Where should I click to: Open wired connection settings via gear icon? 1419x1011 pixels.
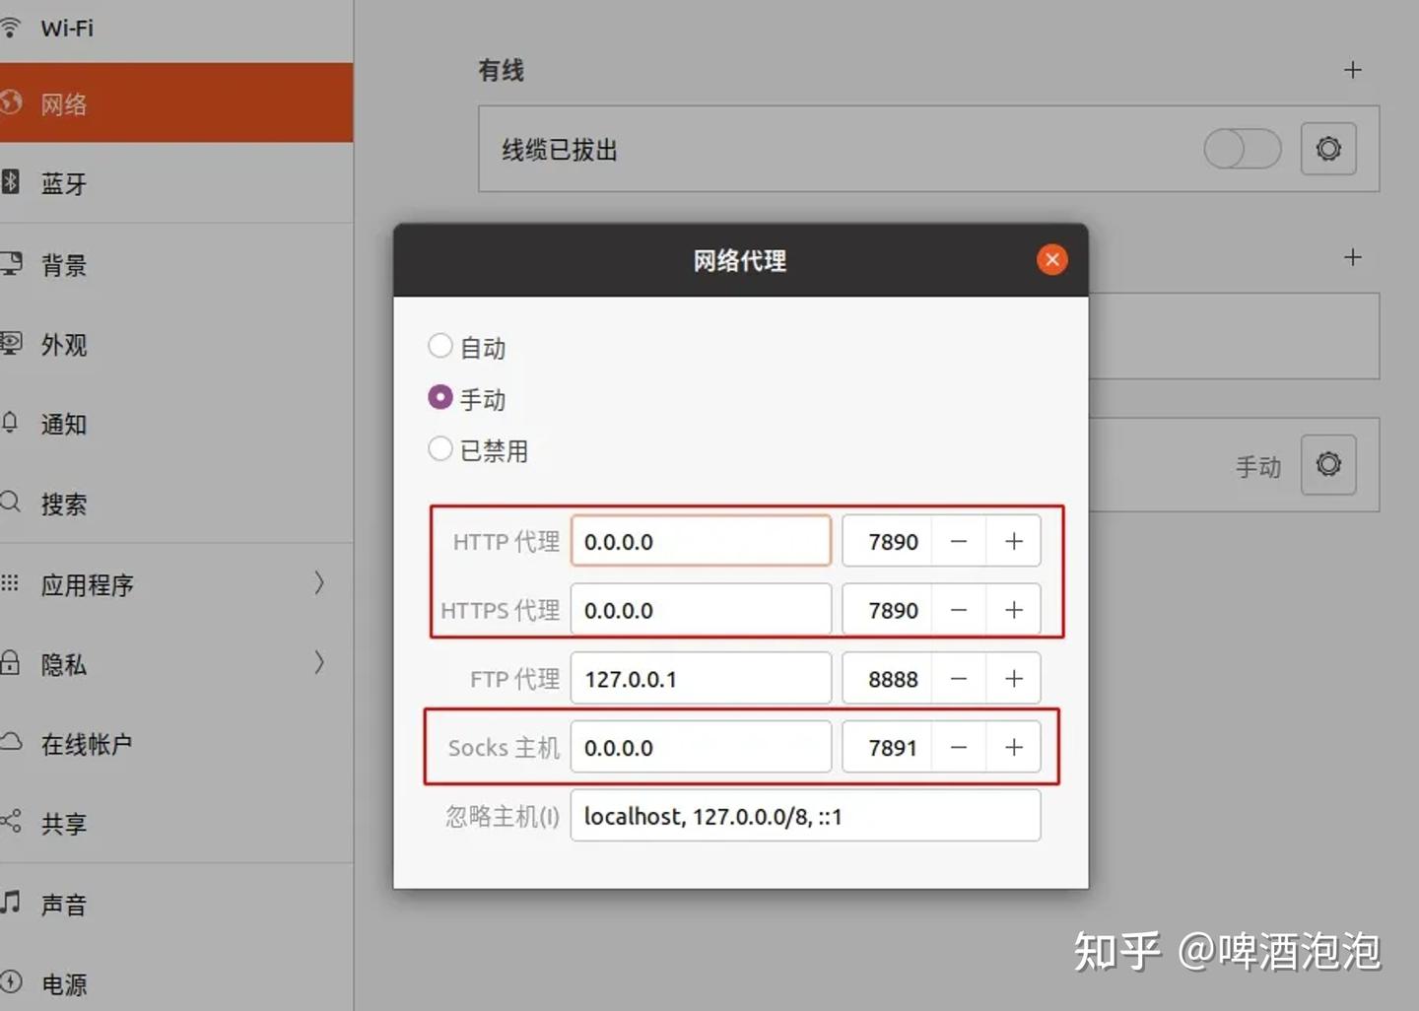[x=1328, y=149]
